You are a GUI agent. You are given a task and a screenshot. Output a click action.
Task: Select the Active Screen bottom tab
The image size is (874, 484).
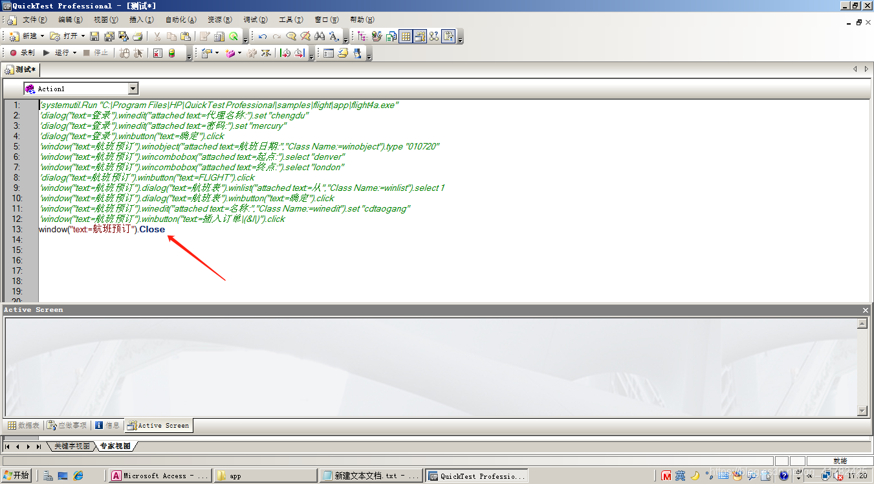[x=158, y=425]
